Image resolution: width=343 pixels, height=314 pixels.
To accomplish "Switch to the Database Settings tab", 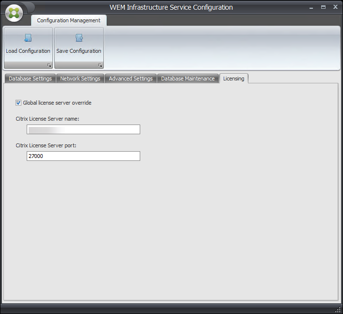I will pyautogui.click(x=30, y=78).
